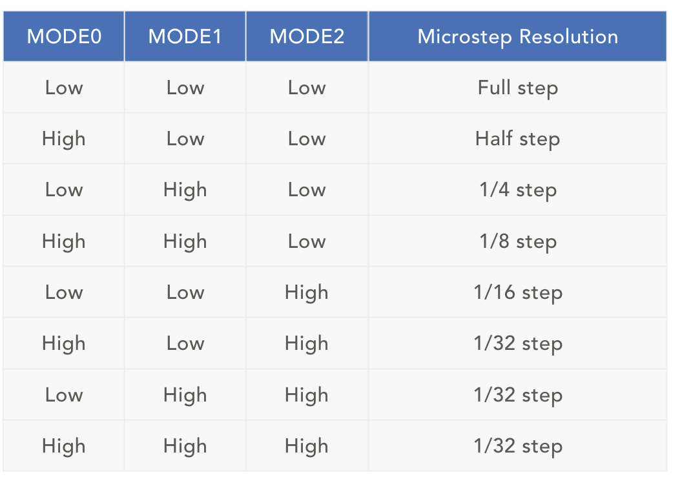Click MODE0 High in 1/8 step row

pos(64,241)
